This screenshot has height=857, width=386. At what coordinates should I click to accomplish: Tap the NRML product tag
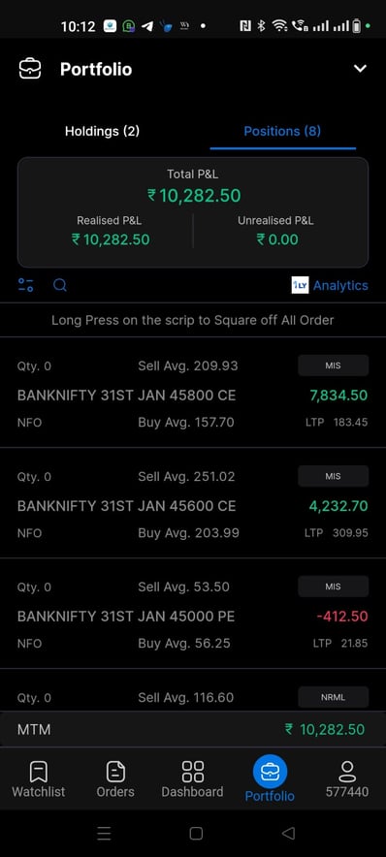pyautogui.click(x=333, y=697)
